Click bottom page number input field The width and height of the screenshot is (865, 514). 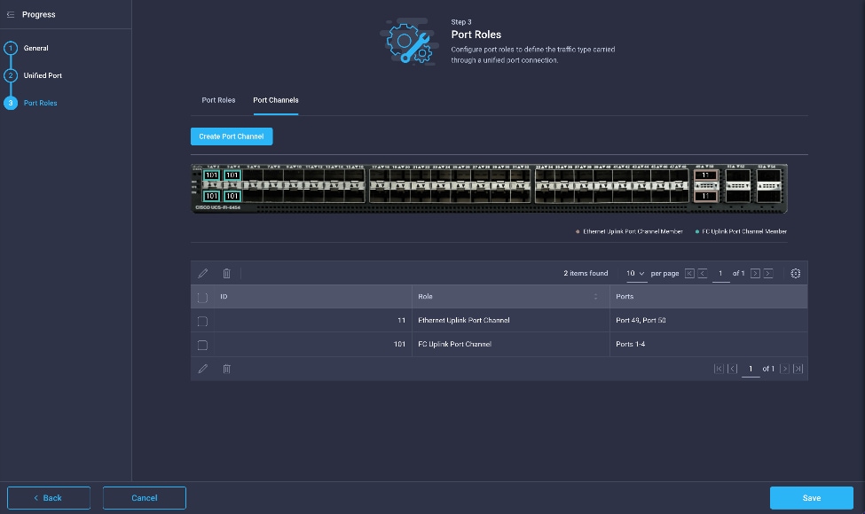751,370
